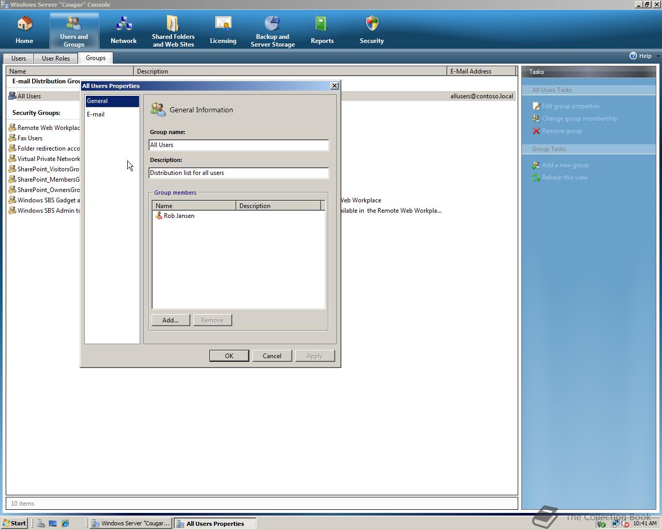
Task: Click the Help dropdown arrow
Action: [657, 56]
